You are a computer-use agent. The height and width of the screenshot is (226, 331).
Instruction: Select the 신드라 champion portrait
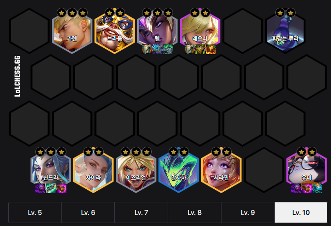tap(51, 170)
